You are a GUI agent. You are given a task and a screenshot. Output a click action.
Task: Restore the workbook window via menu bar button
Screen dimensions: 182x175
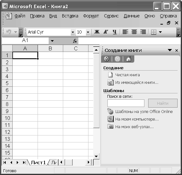(x=168, y=23)
